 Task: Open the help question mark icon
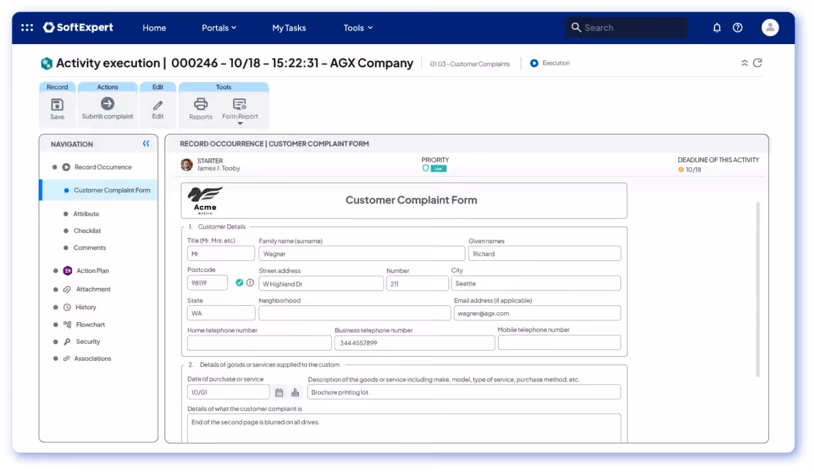click(x=738, y=28)
